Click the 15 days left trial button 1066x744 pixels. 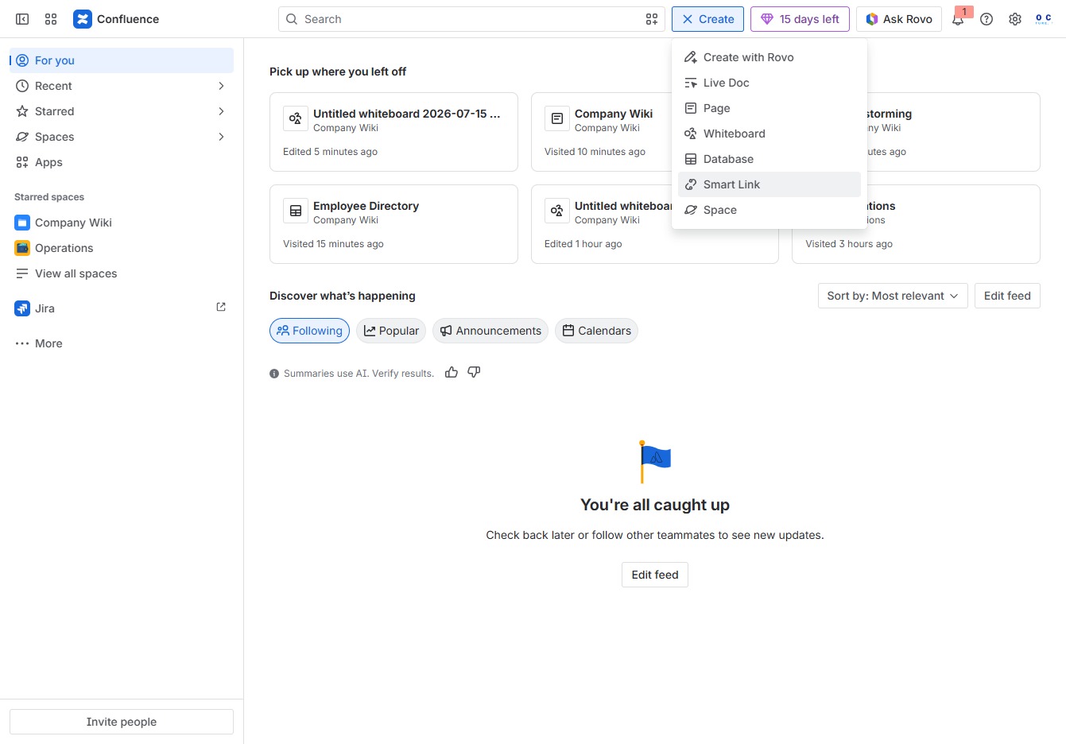pyautogui.click(x=800, y=19)
